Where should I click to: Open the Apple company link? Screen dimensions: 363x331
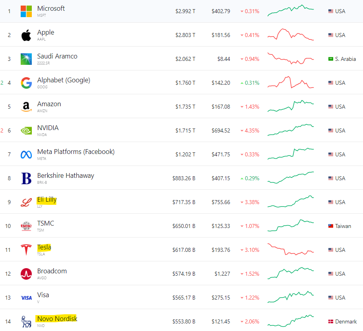tap(46, 33)
